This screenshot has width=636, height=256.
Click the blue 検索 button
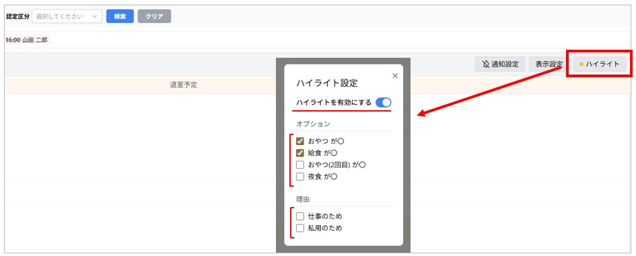tap(120, 17)
